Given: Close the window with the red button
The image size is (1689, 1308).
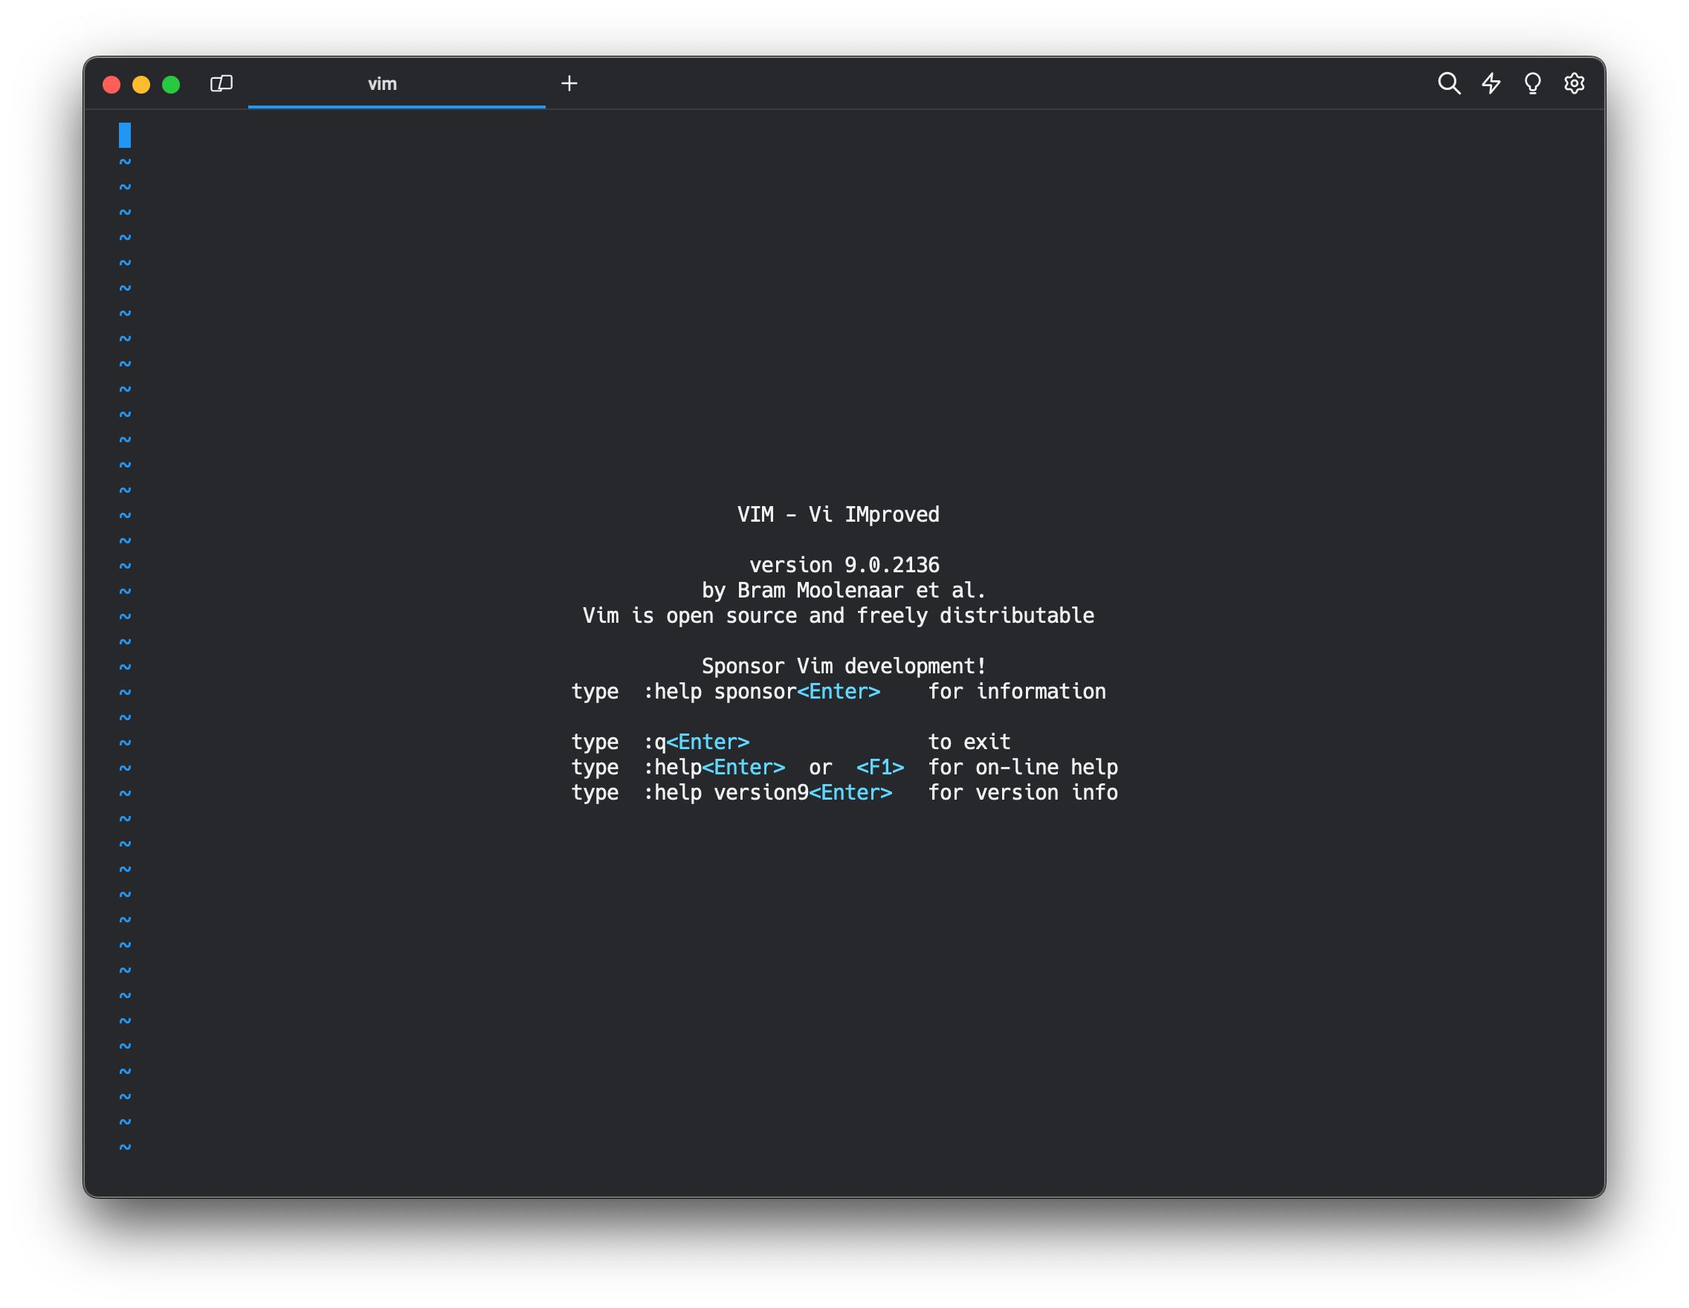Looking at the screenshot, I should pyautogui.click(x=112, y=84).
